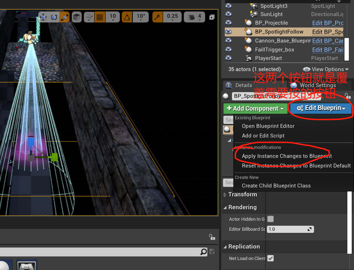Toggle surface snapping icon
This screenshot has width=354, height=270.
tap(89, 17)
